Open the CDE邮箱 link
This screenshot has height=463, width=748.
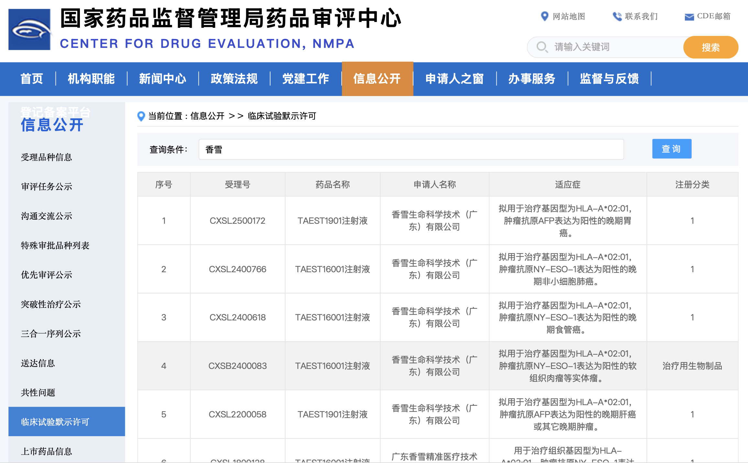click(714, 16)
